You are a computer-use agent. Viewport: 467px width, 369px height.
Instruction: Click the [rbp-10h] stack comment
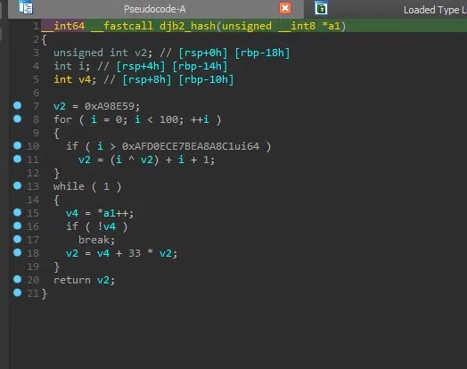(206, 79)
